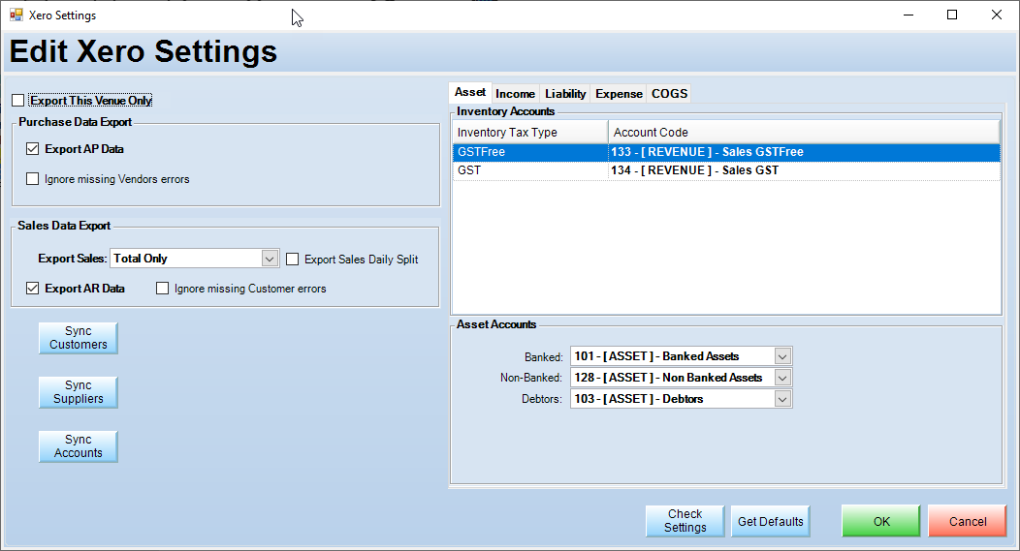Select the GSTFree inventory tax row
Screen dimensions: 1020x551
click(726, 152)
